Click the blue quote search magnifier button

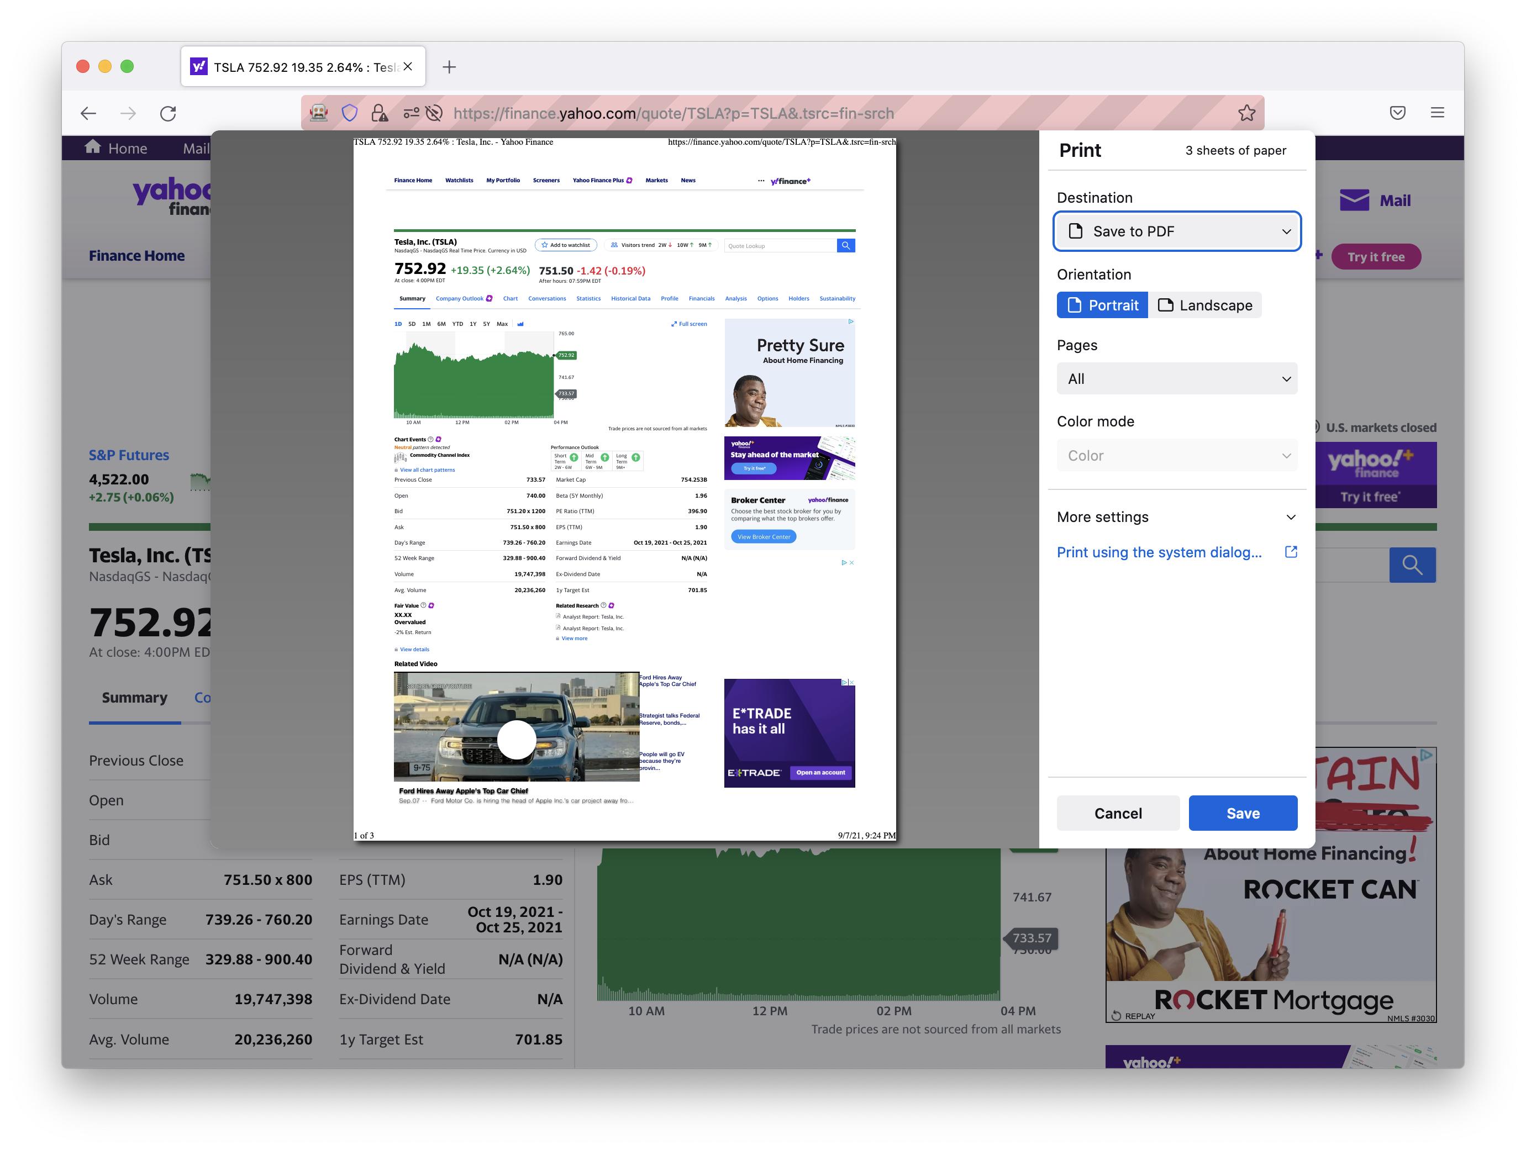(1412, 565)
